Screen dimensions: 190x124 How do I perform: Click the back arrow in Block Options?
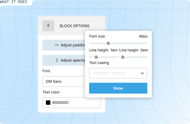point(48,26)
